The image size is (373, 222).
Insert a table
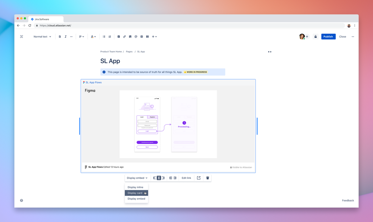click(142, 37)
